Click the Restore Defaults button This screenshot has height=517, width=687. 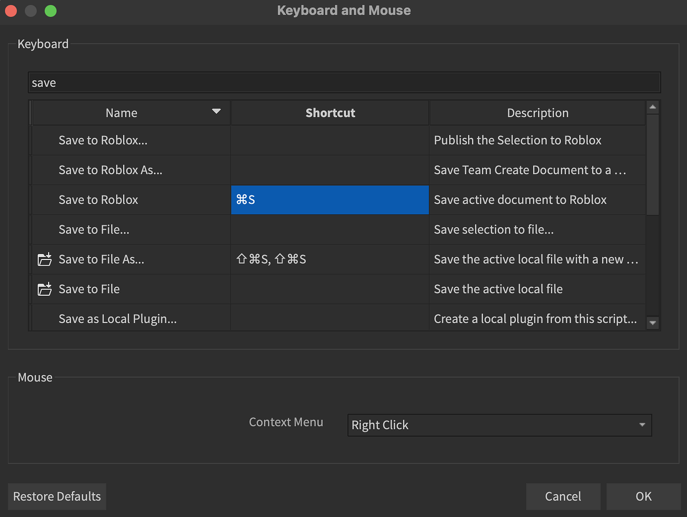click(x=57, y=496)
